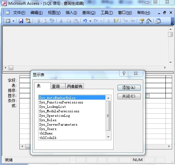Switch to the 两者都有 tab
This screenshot has height=165, width=175.
[75, 86]
